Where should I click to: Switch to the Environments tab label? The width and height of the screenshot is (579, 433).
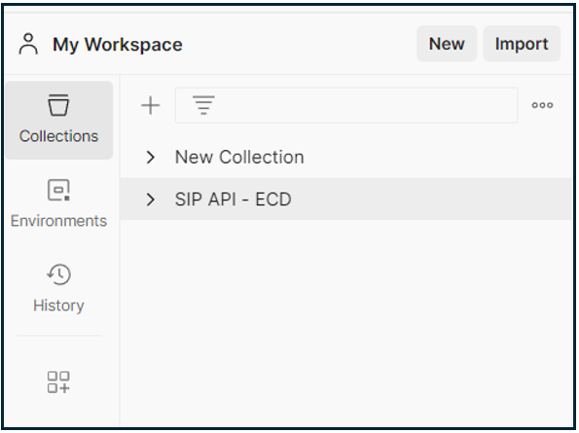58,221
